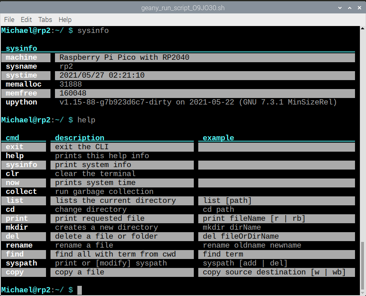The image size is (366, 296).
Task: Click 'prints this help info' description
Action: (x=102, y=156)
